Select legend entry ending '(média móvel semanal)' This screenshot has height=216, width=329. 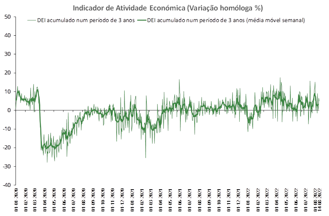click(x=221, y=21)
